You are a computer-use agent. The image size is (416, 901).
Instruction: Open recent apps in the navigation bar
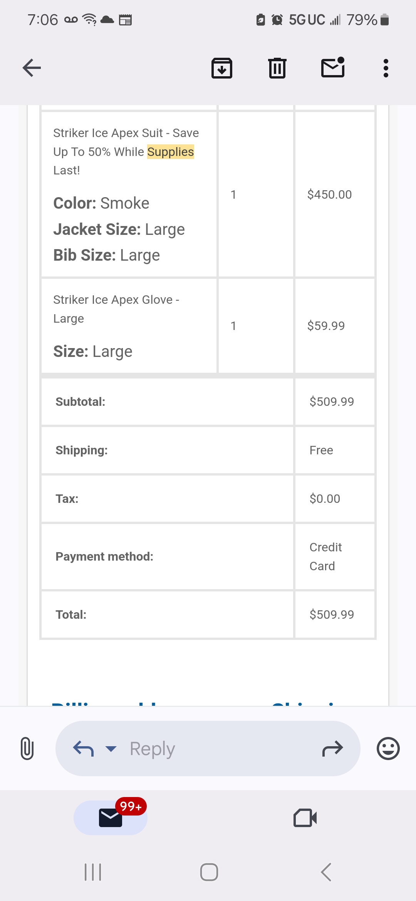coord(93,872)
